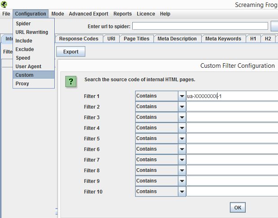Click the Screaming Frog app icon
The image size is (278, 218).
click(4, 5)
